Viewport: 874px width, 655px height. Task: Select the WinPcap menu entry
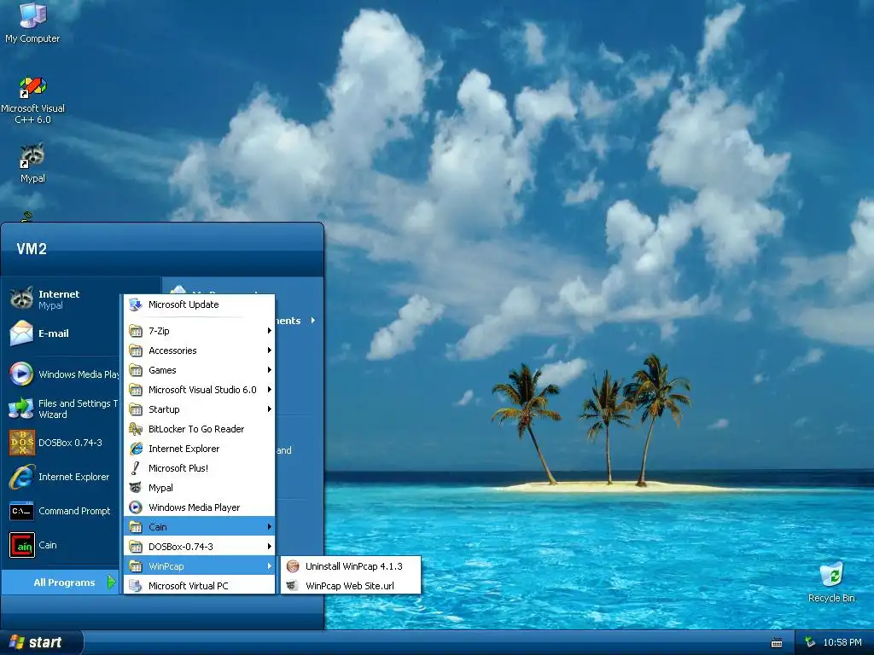click(200, 566)
